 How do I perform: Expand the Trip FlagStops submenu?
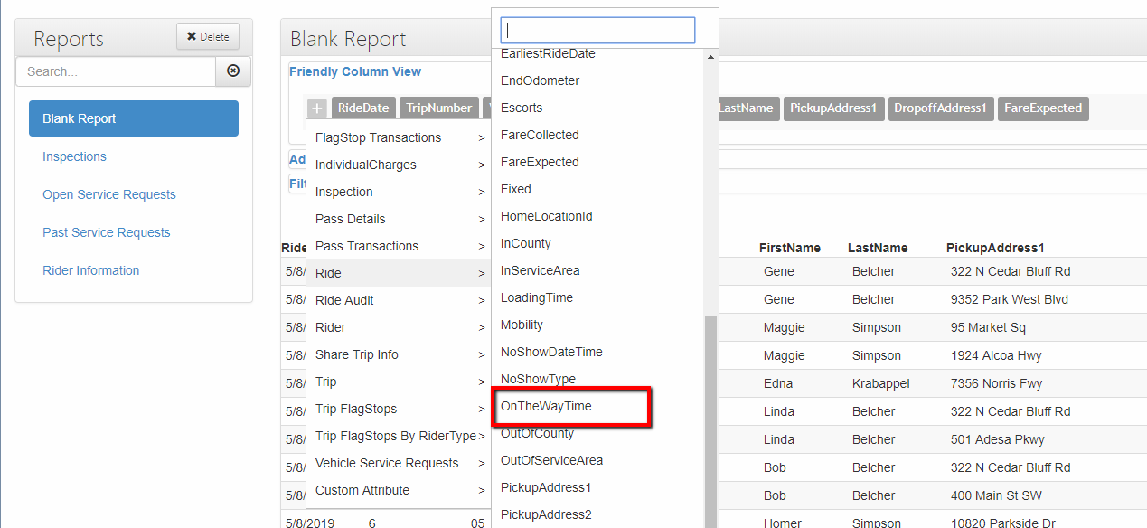[399, 409]
